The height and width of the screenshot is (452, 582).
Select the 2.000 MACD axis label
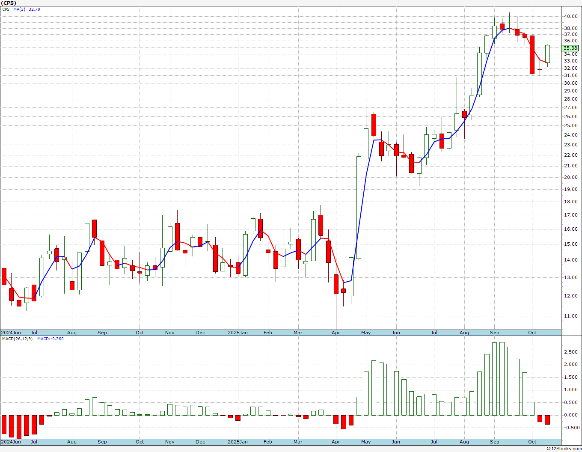[x=571, y=364]
